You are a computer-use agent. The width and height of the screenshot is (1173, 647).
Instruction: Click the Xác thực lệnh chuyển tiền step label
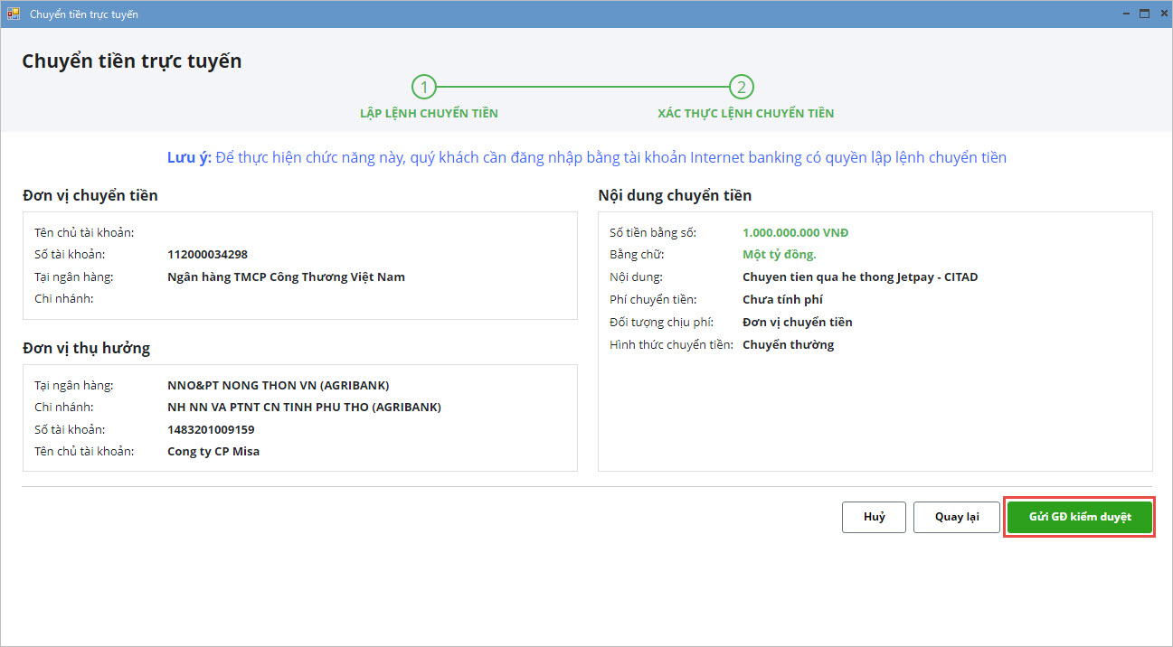click(745, 114)
